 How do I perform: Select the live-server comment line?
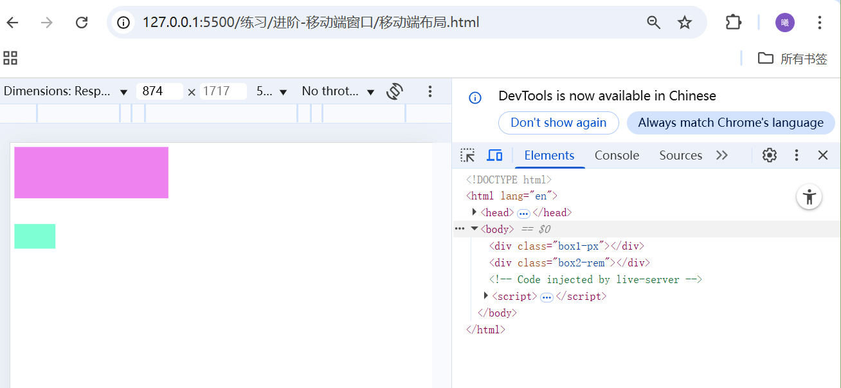595,279
